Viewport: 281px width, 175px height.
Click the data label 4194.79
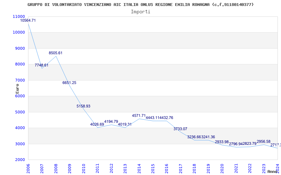click(x=111, y=121)
